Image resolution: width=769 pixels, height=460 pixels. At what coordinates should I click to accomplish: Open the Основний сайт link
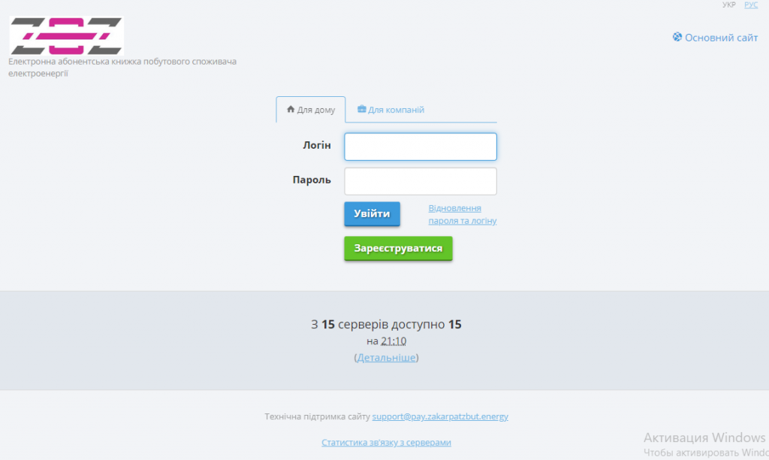(x=721, y=38)
